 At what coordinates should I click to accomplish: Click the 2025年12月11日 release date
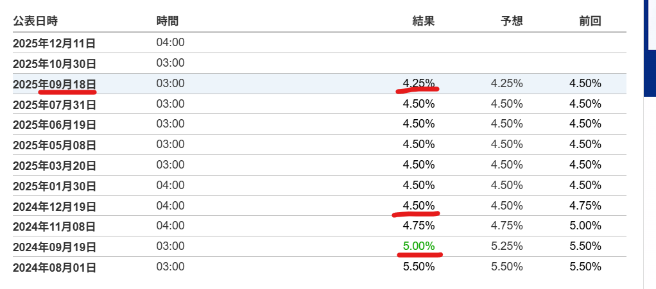coord(55,44)
